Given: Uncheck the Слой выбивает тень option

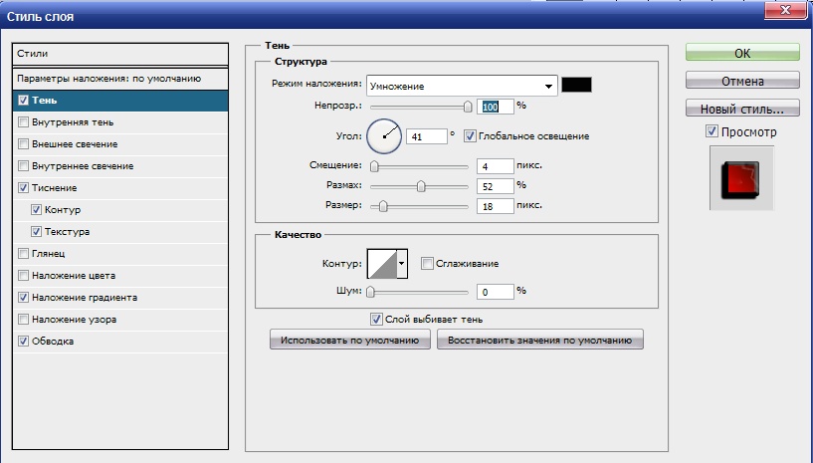Looking at the screenshot, I should tap(376, 320).
